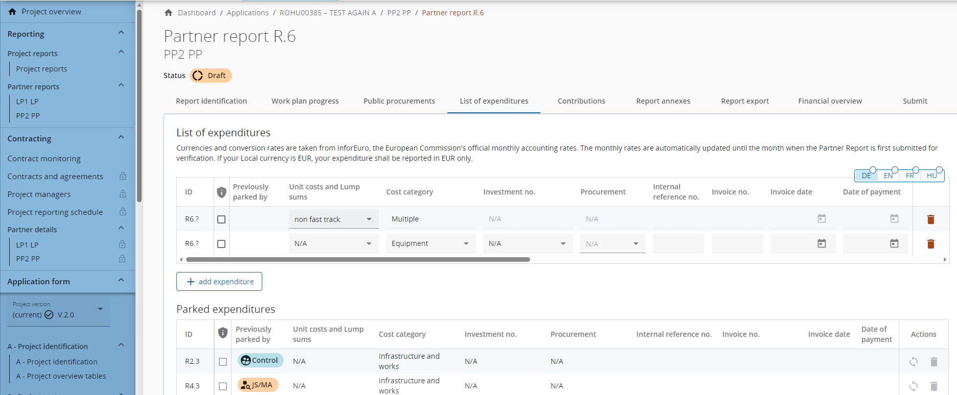Open invoice date calendar in Equipment row
Screen dimensions: 957x395
point(822,244)
